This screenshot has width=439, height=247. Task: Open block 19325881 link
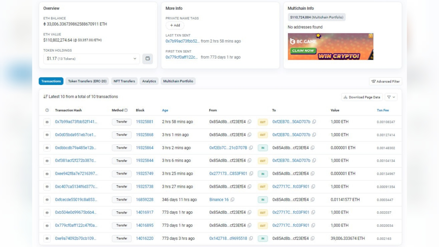145,122
